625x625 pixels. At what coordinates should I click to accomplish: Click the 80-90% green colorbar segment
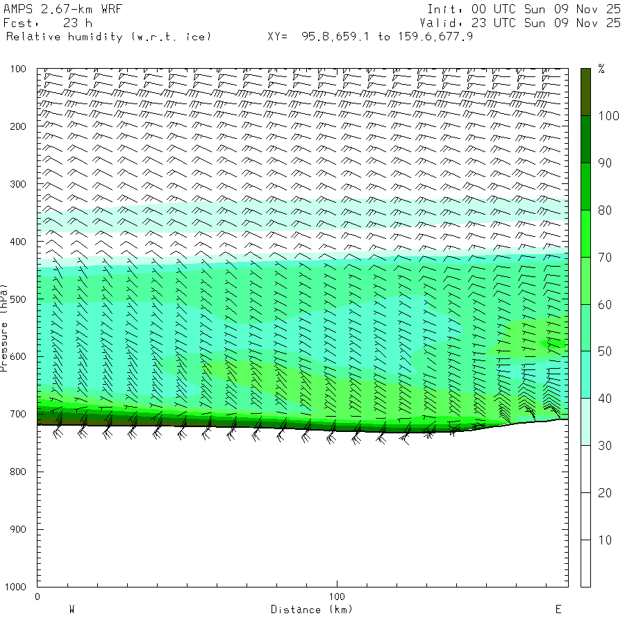585,186
